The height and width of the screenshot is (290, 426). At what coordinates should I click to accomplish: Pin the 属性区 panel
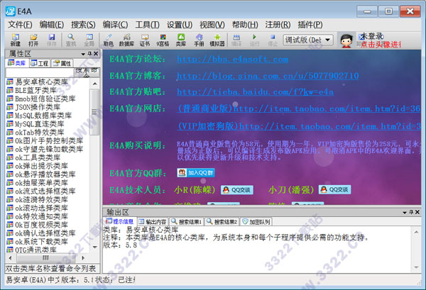click(x=90, y=54)
